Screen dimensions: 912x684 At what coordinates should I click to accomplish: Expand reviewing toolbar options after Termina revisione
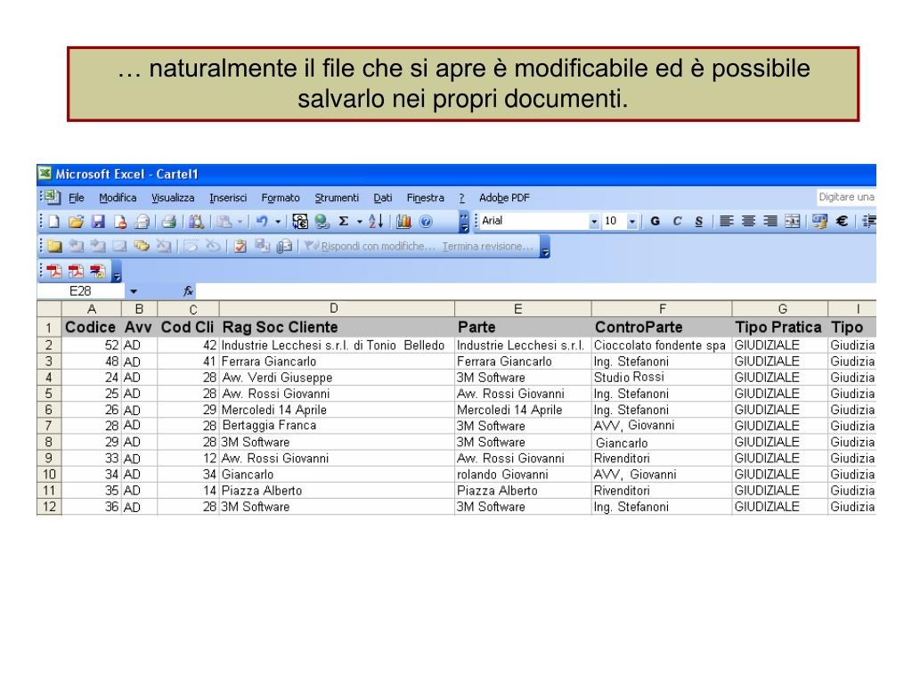[545, 247]
